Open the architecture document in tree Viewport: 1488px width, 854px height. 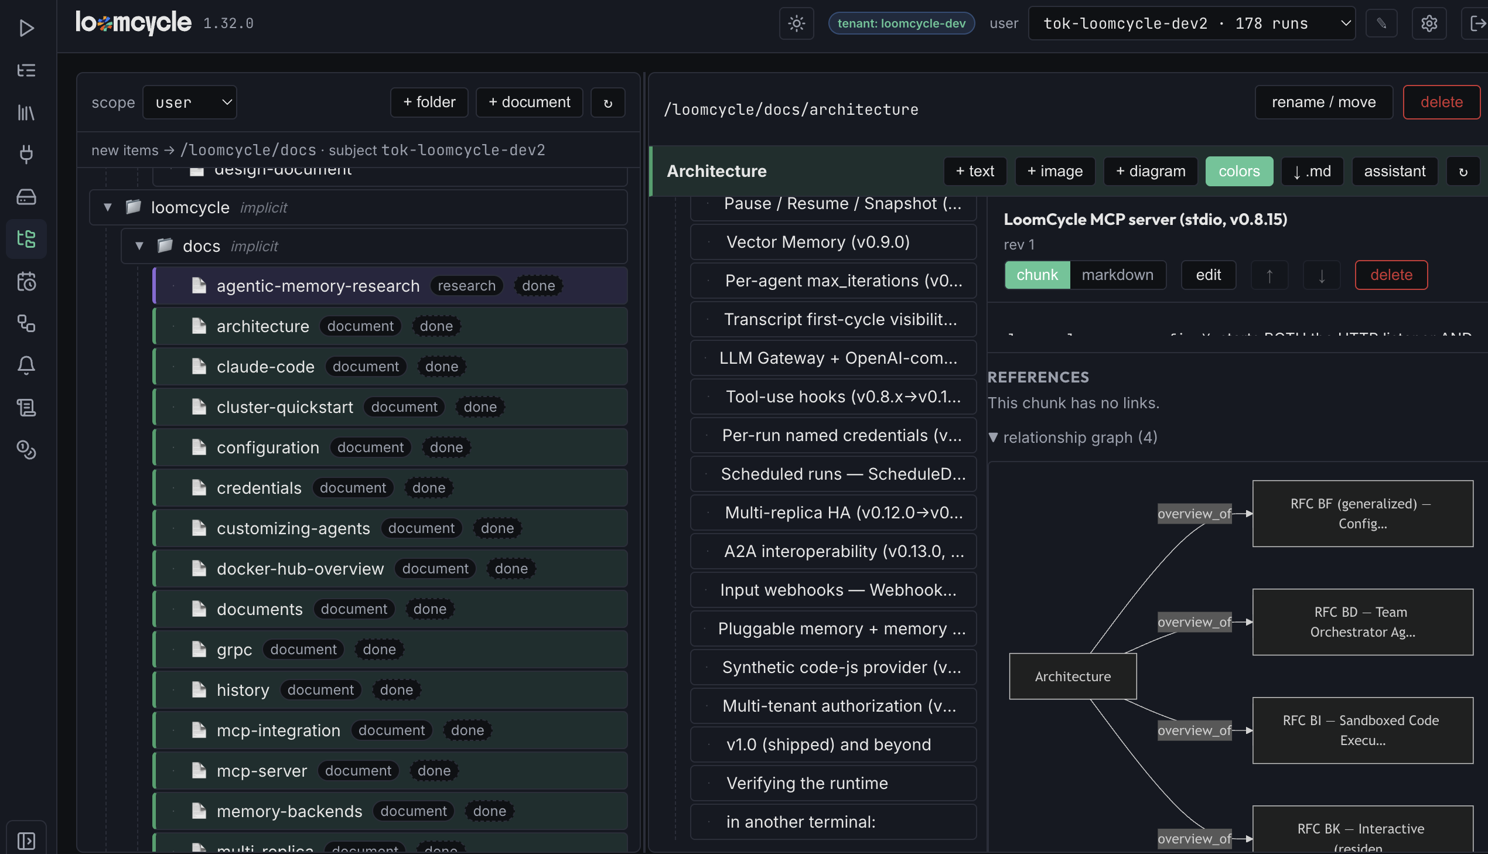391,326
